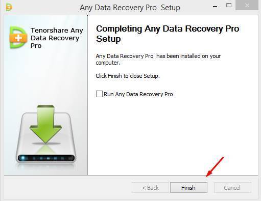Click the drive's blue LED indicator strip
261x201 pixels.
(46, 158)
